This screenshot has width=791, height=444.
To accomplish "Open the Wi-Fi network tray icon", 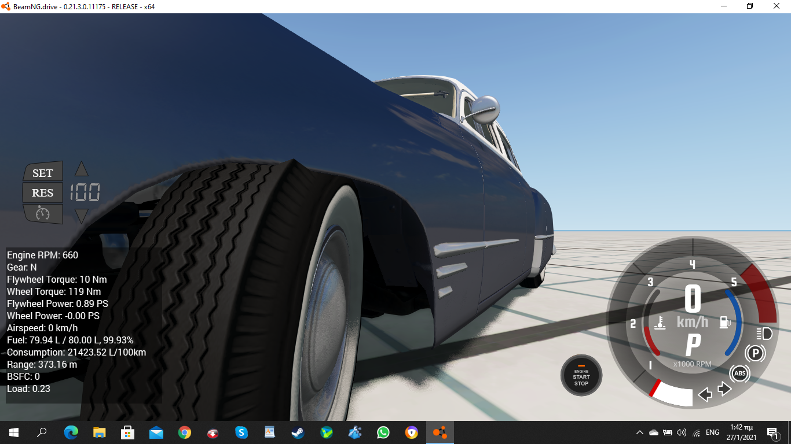I will pos(697,432).
